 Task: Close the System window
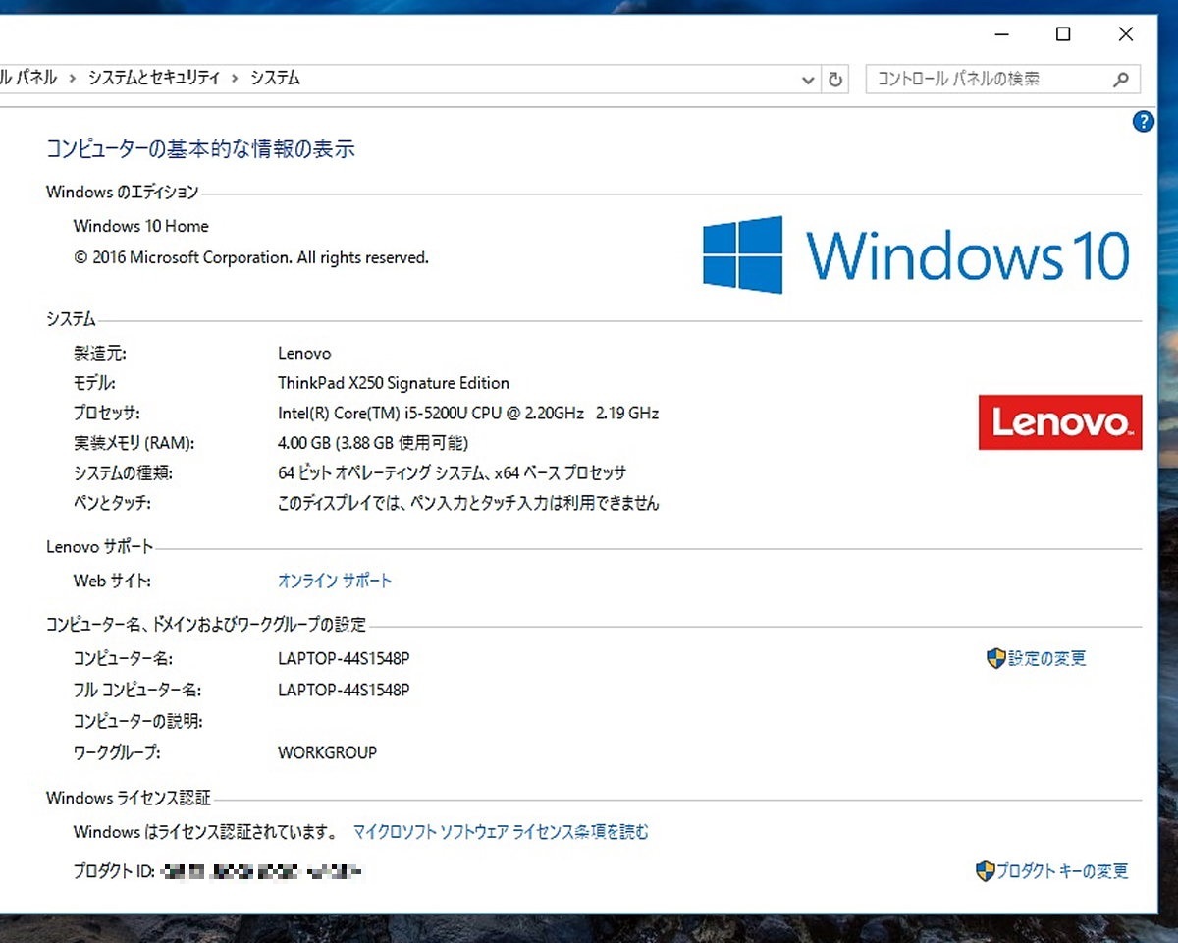click(x=1126, y=34)
